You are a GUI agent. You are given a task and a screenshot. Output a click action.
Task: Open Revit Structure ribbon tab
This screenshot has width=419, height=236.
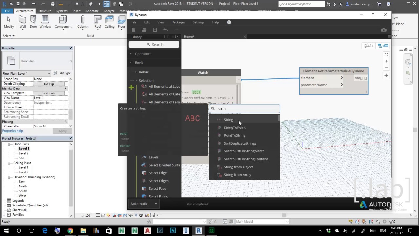point(45,11)
